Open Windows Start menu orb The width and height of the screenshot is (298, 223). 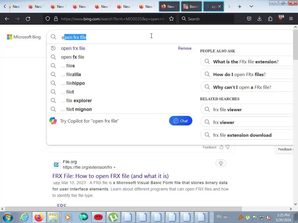click(8, 217)
